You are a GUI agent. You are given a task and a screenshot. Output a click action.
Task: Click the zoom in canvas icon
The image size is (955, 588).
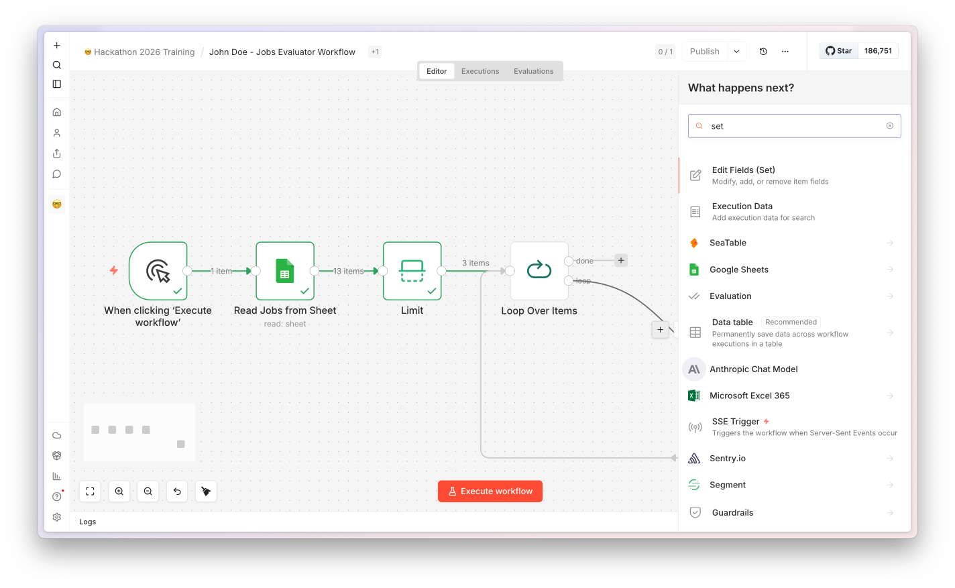(119, 491)
